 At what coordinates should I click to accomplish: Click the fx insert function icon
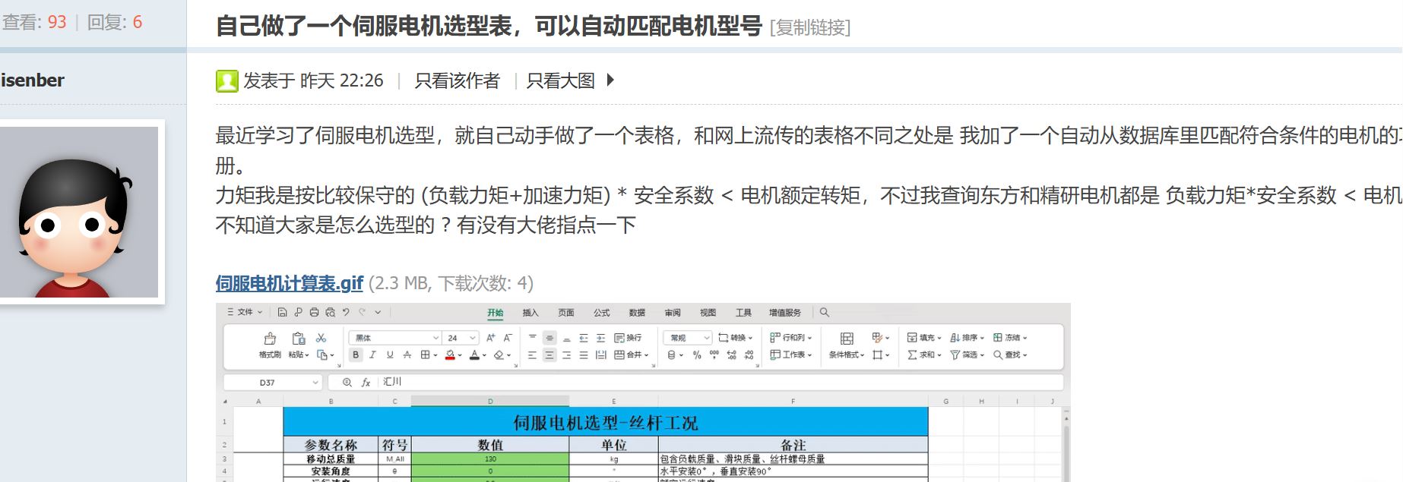(366, 383)
